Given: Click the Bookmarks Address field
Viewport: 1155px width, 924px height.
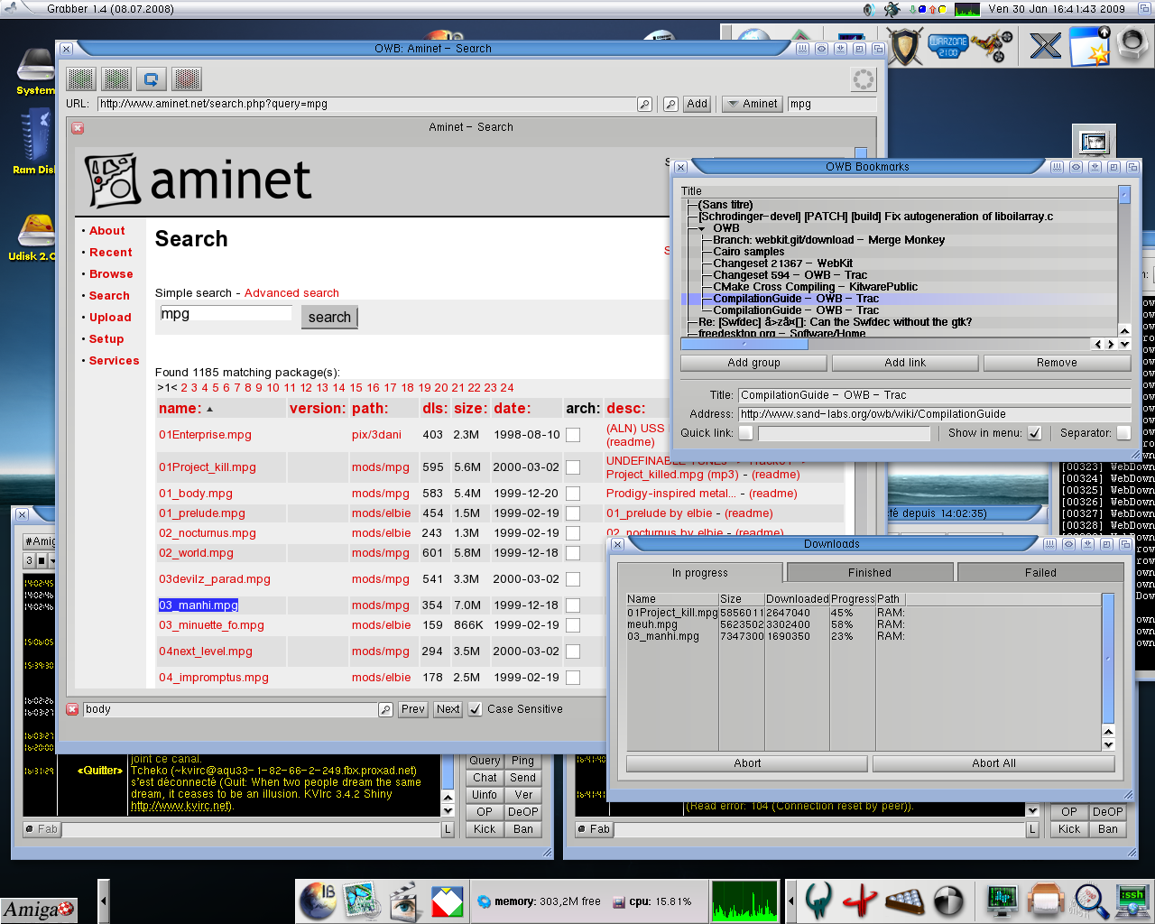Looking at the screenshot, I should (x=934, y=414).
